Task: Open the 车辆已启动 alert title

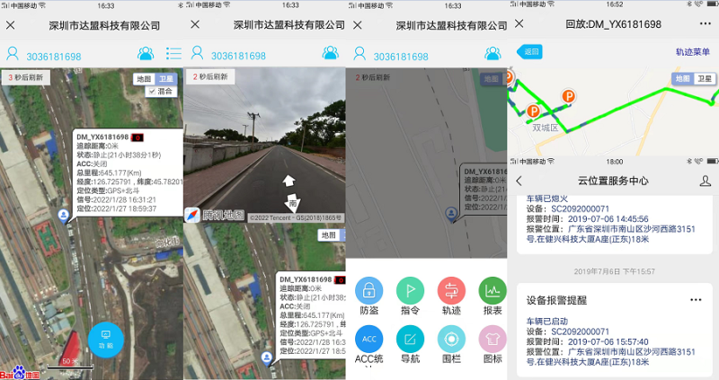Action: point(547,322)
